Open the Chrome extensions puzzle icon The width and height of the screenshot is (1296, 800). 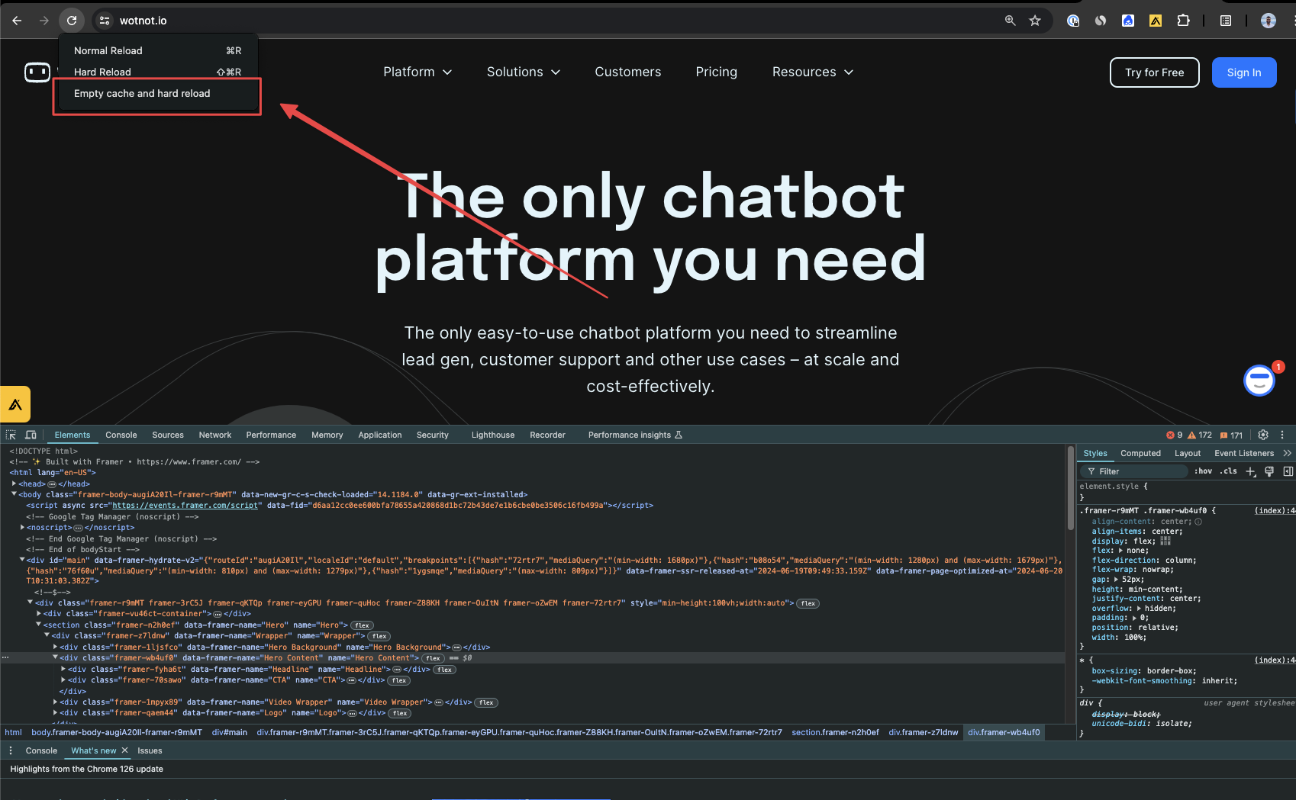pos(1183,21)
